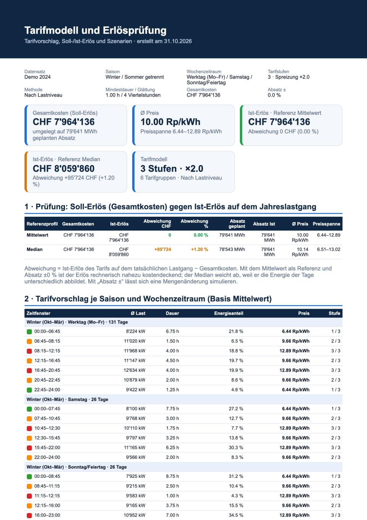The image size is (367, 520).
Task: Select 'Median' row label in Prüfung table
Action: [x=34, y=249]
